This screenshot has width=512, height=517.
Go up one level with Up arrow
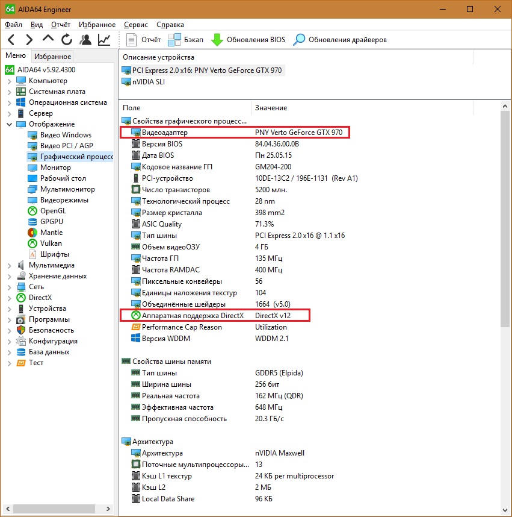coord(48,39)
